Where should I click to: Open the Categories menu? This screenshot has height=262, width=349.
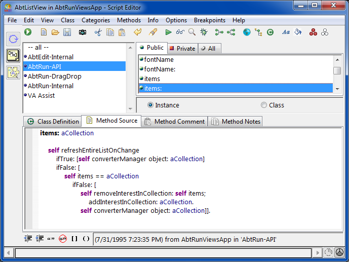pyautogui.click(x=96, y=20)
